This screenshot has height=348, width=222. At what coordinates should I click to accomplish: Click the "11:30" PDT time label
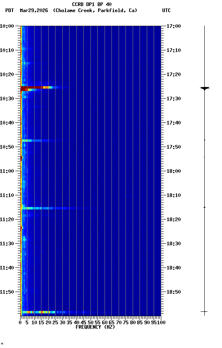(7, 244)
